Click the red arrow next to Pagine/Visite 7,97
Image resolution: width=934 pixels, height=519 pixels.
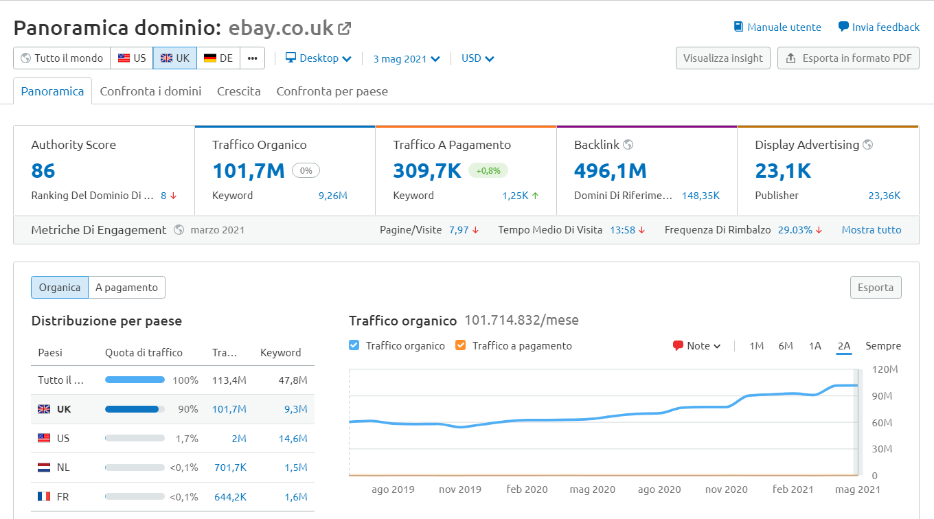pyautogui.click(x=475, y=230)
